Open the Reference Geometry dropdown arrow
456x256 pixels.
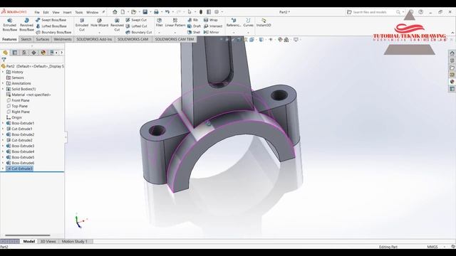(x=234, y=33)
